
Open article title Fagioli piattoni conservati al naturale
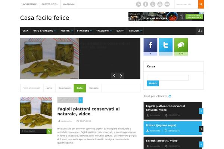(88, 111)
